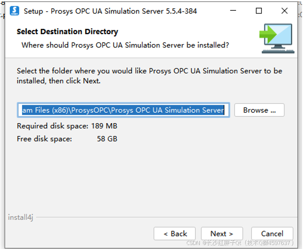
Task: Minimize the Setup window
Action: [x=233, y=11]
